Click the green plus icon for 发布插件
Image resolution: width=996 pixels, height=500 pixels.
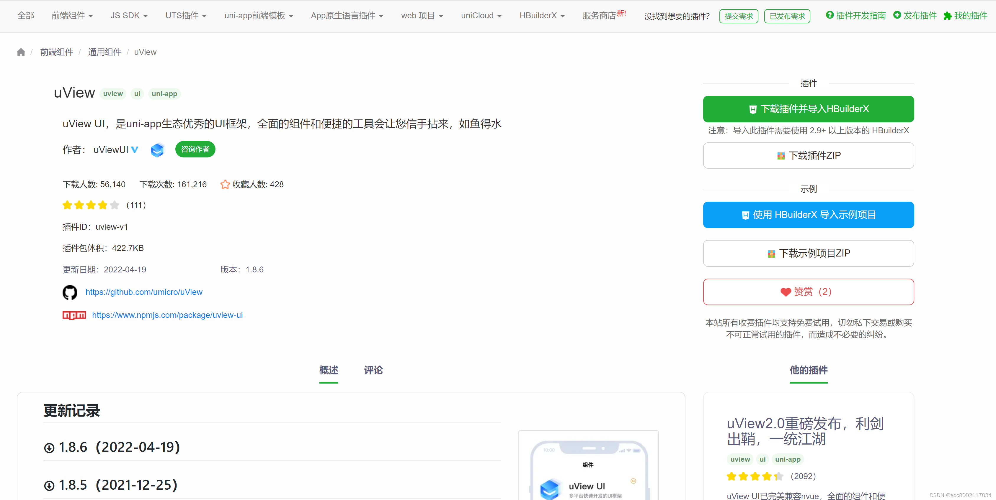pyautogui.click(x=897, y=15)
